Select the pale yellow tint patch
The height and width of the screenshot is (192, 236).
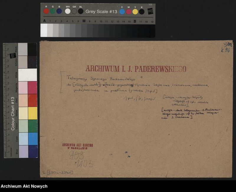point(23,113)
